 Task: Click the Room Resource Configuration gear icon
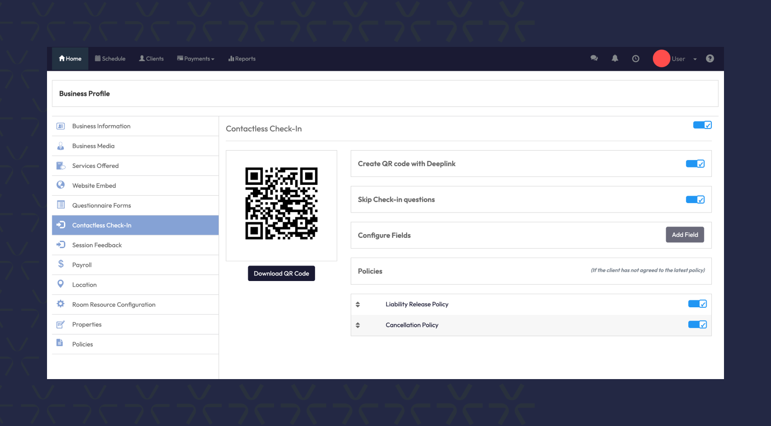point(61,304)
